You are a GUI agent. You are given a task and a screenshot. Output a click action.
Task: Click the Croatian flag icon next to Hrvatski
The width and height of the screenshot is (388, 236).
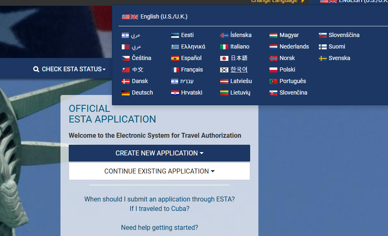pyautogui.click(x=175, y=93)
